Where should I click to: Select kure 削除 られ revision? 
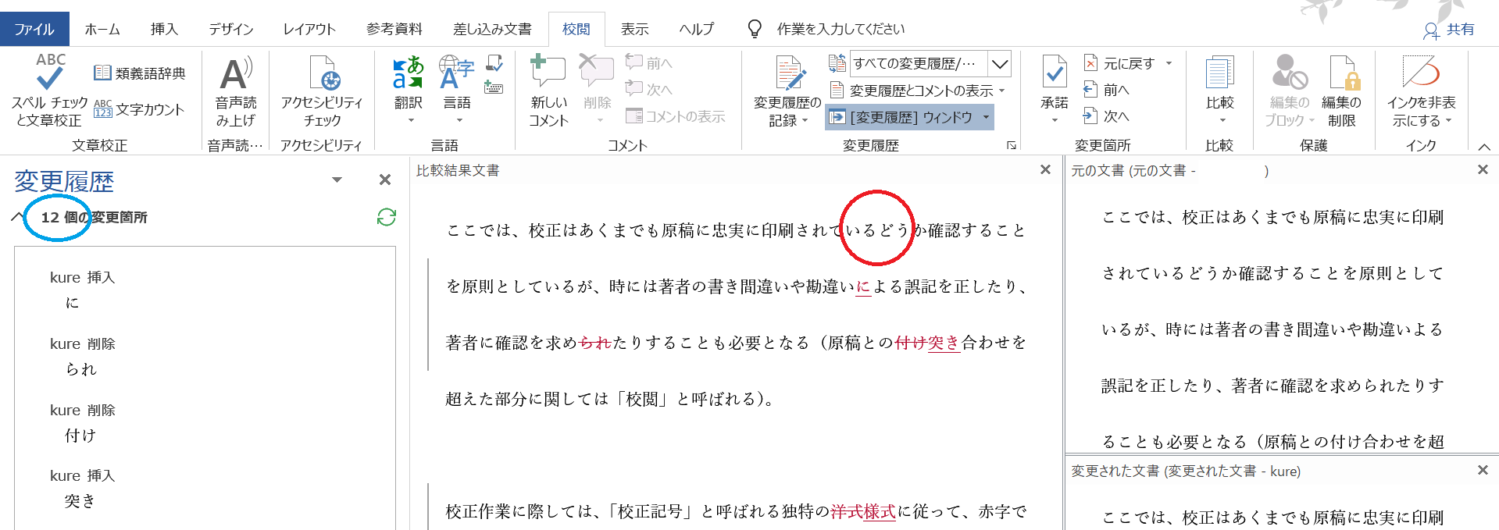205,356
